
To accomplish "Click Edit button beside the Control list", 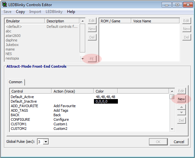I will coord(181,91).
